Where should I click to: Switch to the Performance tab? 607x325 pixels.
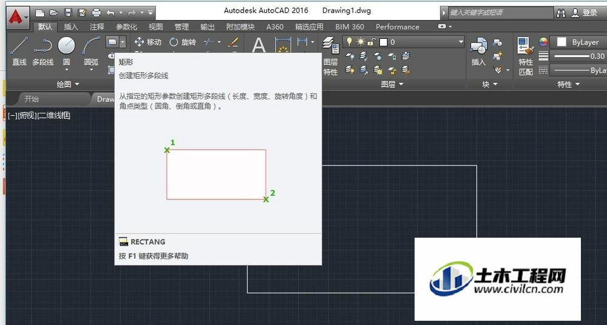(397, 27)
